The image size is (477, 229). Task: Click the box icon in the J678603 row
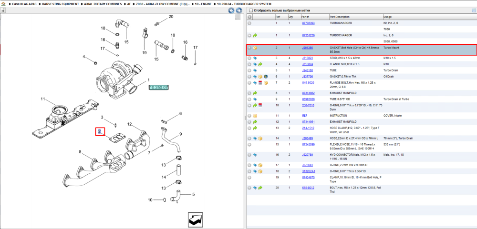click(260, 165)
